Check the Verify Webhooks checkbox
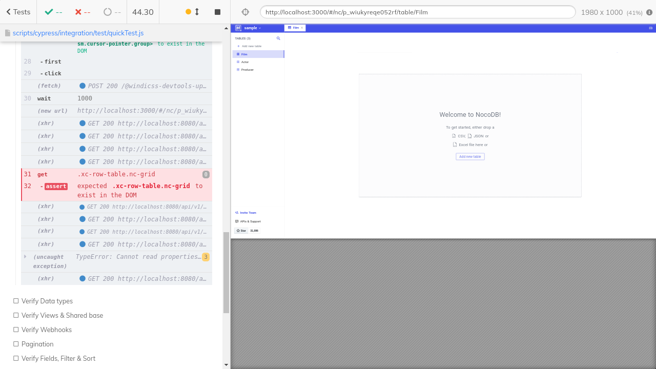656x369 pixels. click(x=15, y=330)
